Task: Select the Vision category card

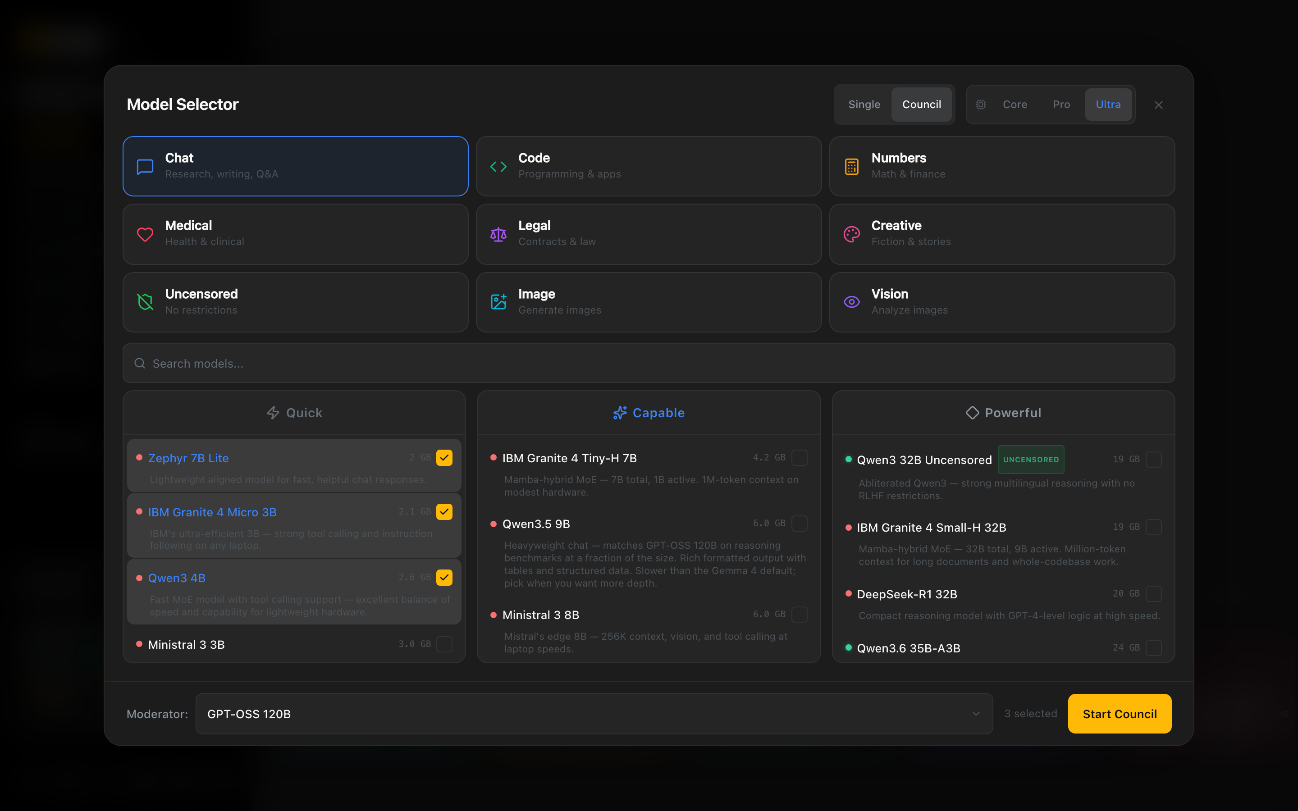Action: (1002, 302)
